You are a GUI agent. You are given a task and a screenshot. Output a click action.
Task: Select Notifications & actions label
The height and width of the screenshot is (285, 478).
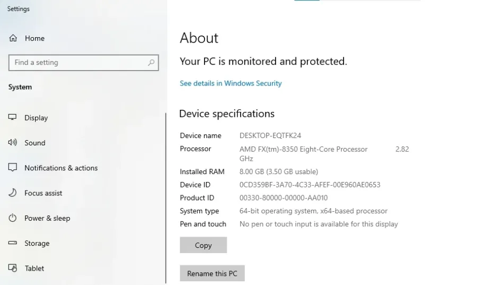click(61, 168)
